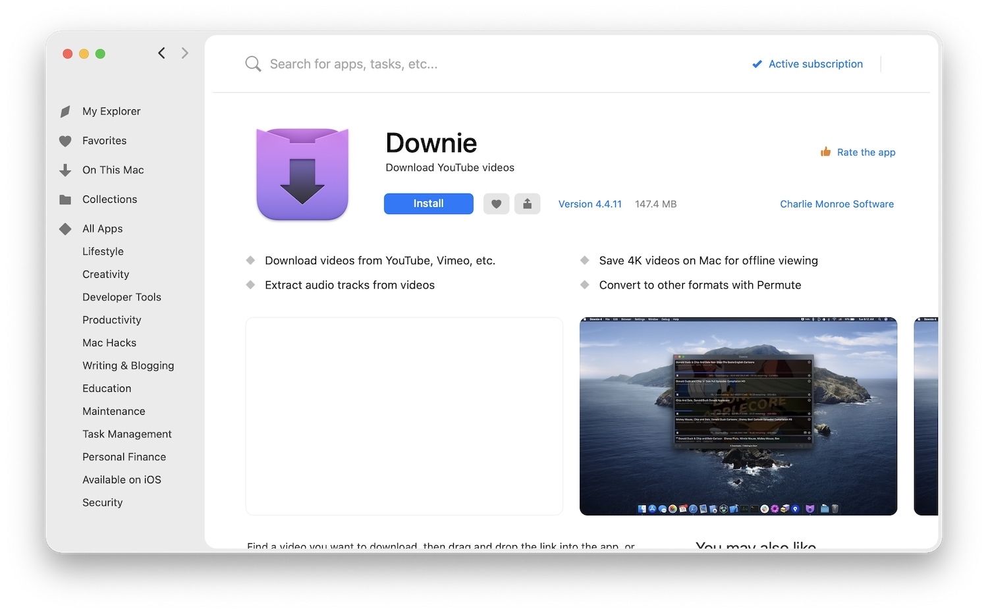The image size is (988, 613).
Task: Click the share icon next to the Install button
Action: 527,203
